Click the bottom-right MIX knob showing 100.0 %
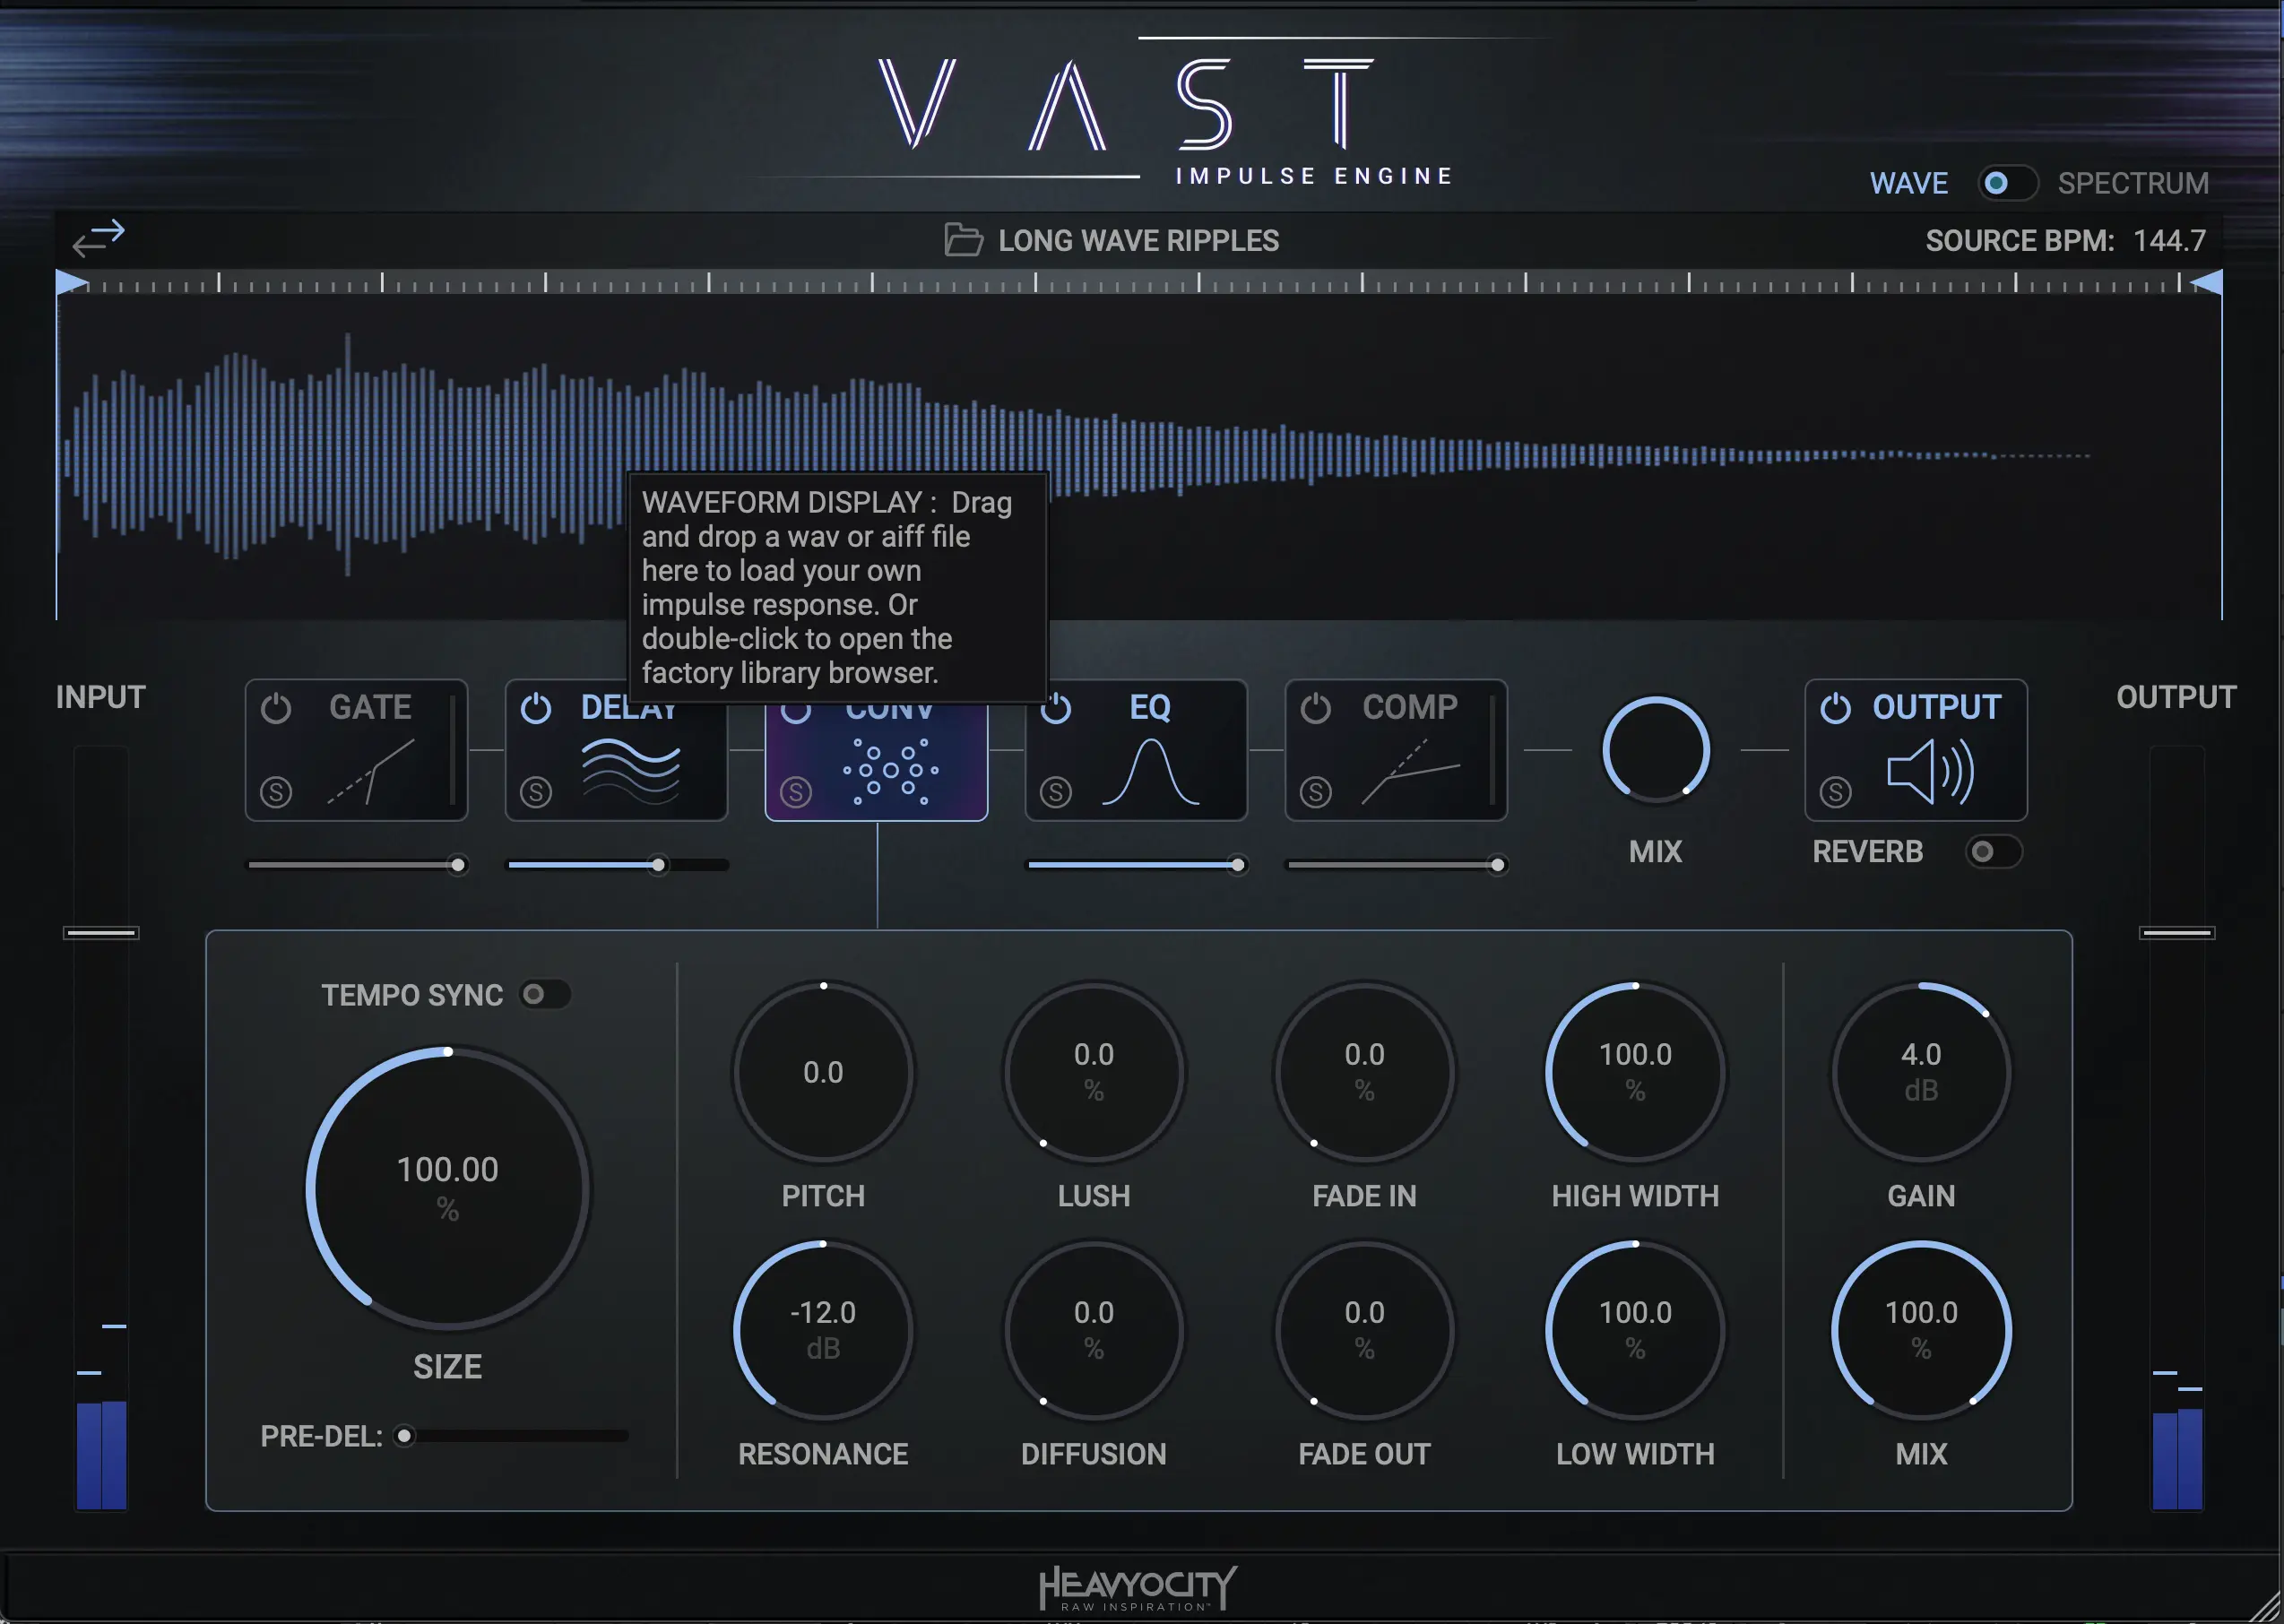 click(x=1921, y=1331)
